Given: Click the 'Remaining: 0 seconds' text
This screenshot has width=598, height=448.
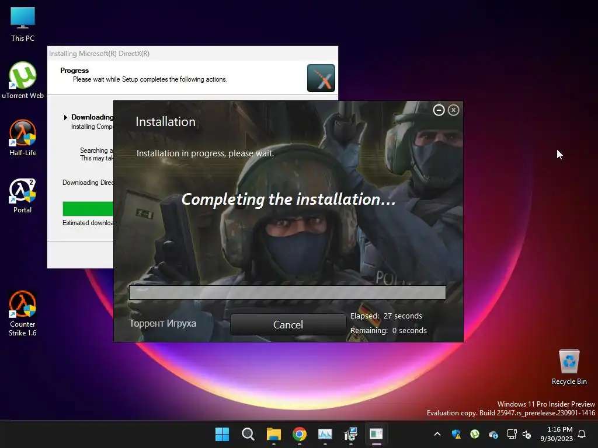Looking at the screenshot, I should 388,330.
